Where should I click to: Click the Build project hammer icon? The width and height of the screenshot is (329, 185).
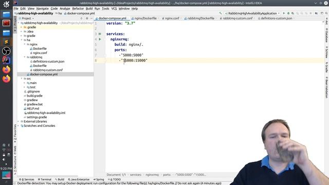(x=220, y=13)
